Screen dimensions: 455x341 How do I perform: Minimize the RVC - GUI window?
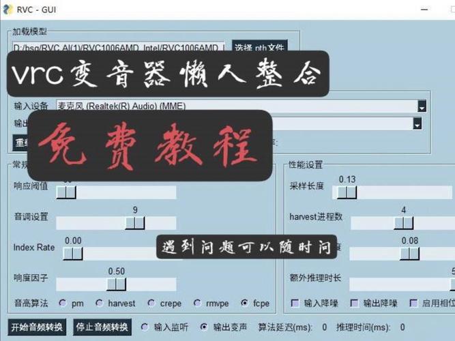[x=424, y=10]
